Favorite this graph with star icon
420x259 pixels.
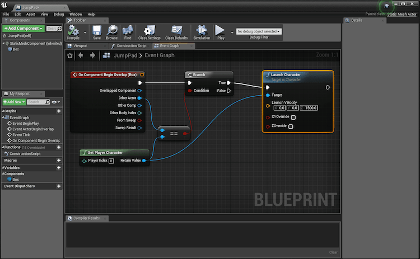(x=70, y=55)
